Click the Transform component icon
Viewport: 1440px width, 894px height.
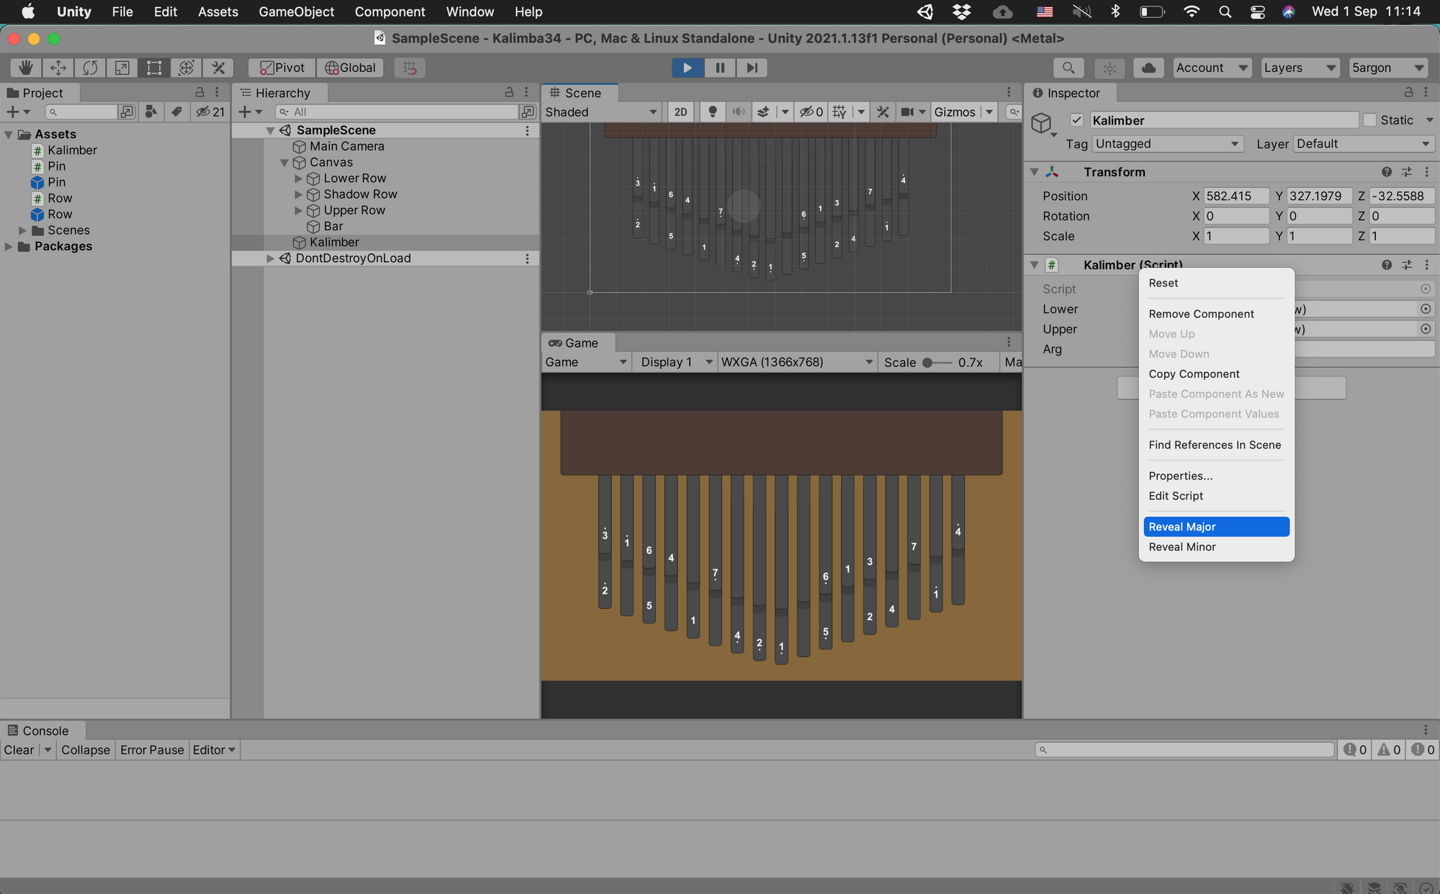pyautogui.click(x=1050, y=173)
